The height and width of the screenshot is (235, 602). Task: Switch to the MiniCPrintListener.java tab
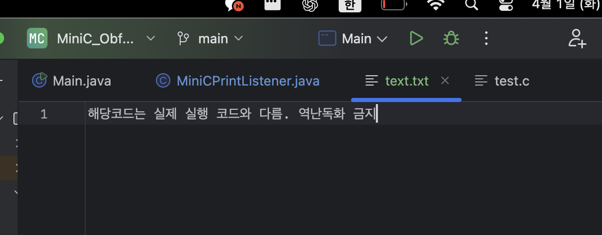coord(238,81)
